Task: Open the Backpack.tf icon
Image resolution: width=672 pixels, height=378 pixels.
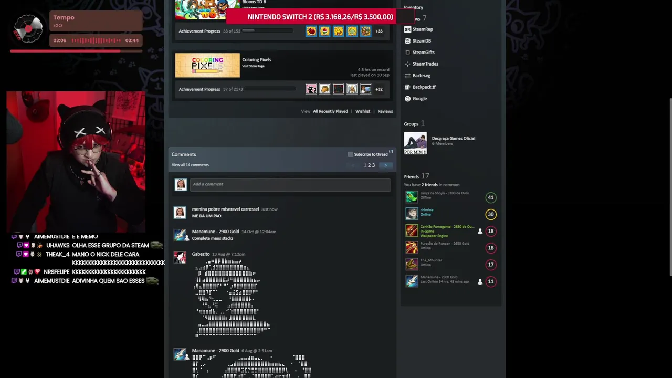Action: point(407,87)
